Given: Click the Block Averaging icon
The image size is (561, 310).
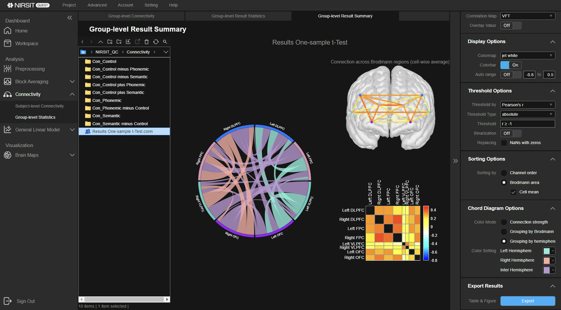Looking at the screenshot, I should tap(7, 81).
